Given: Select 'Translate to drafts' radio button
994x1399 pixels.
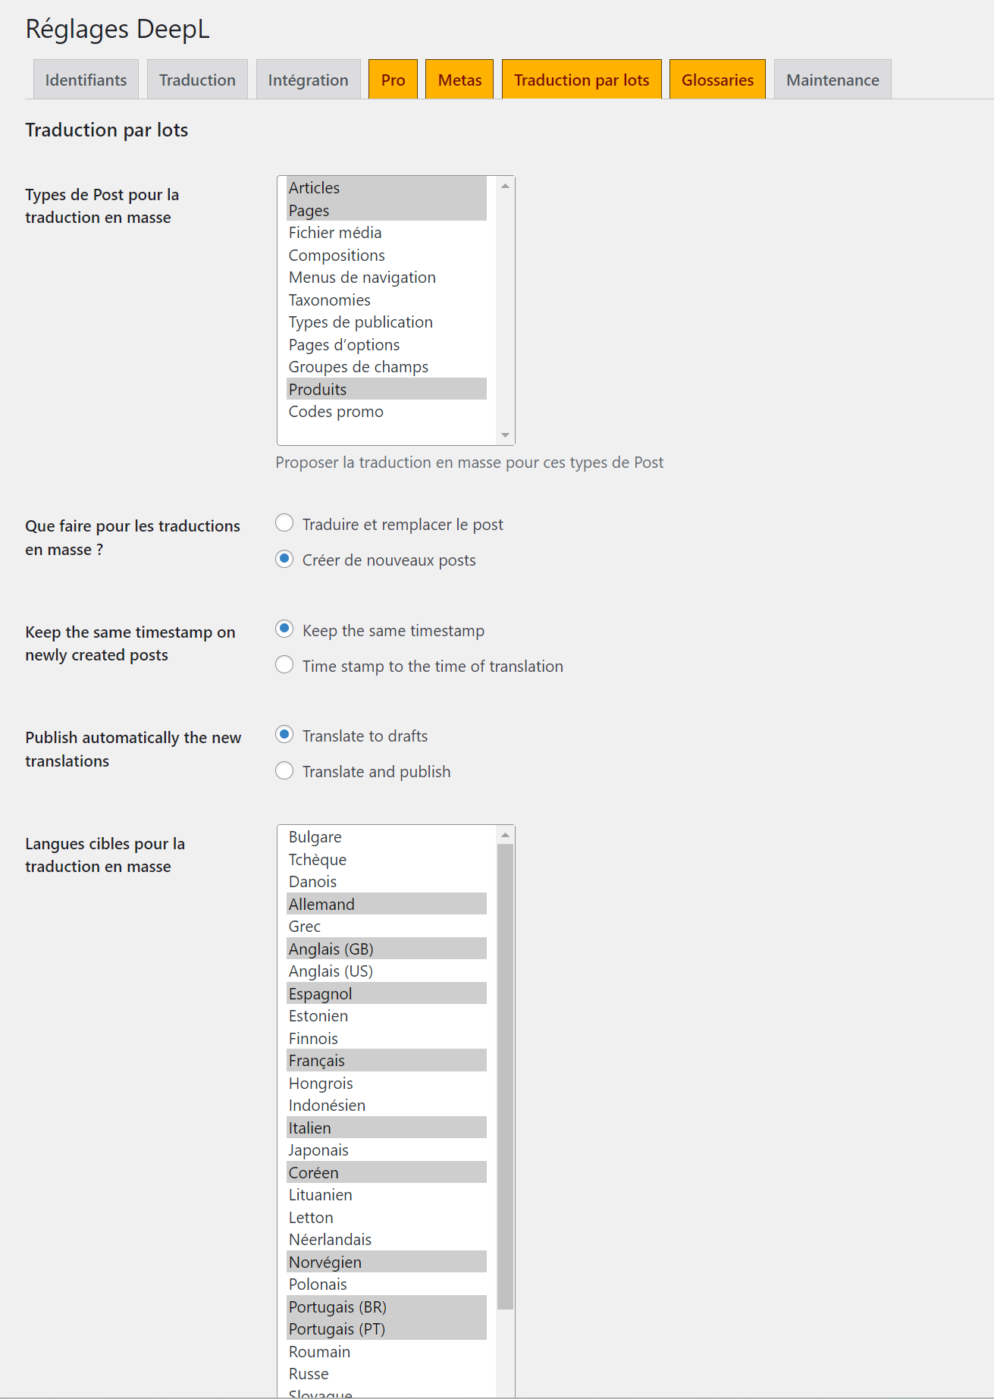Looking at the screenshot, I should (x=284, y=735).
